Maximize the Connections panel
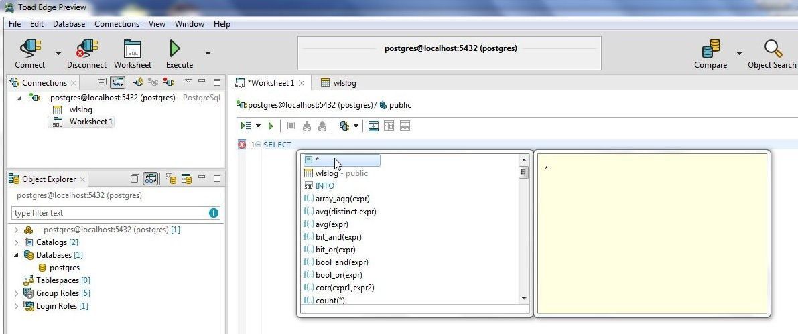Image resolution: width=798 pixels, height=334 pixels. [x=217, y=82]
